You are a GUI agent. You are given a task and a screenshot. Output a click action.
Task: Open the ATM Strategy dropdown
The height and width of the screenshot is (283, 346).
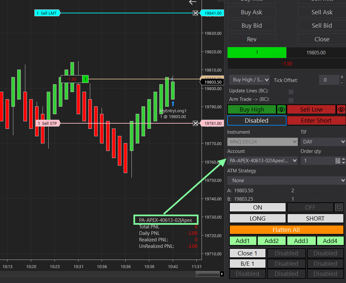[x=286, y=181]
